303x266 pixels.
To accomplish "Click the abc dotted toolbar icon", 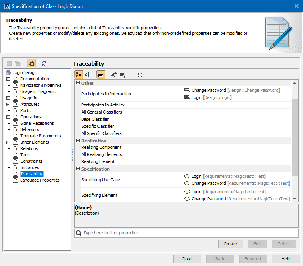I will [140, 74].
